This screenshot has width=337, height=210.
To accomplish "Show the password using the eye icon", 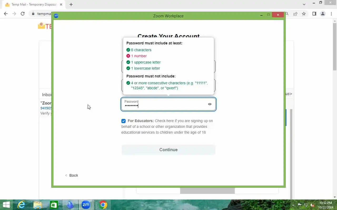I will (210, 104).
